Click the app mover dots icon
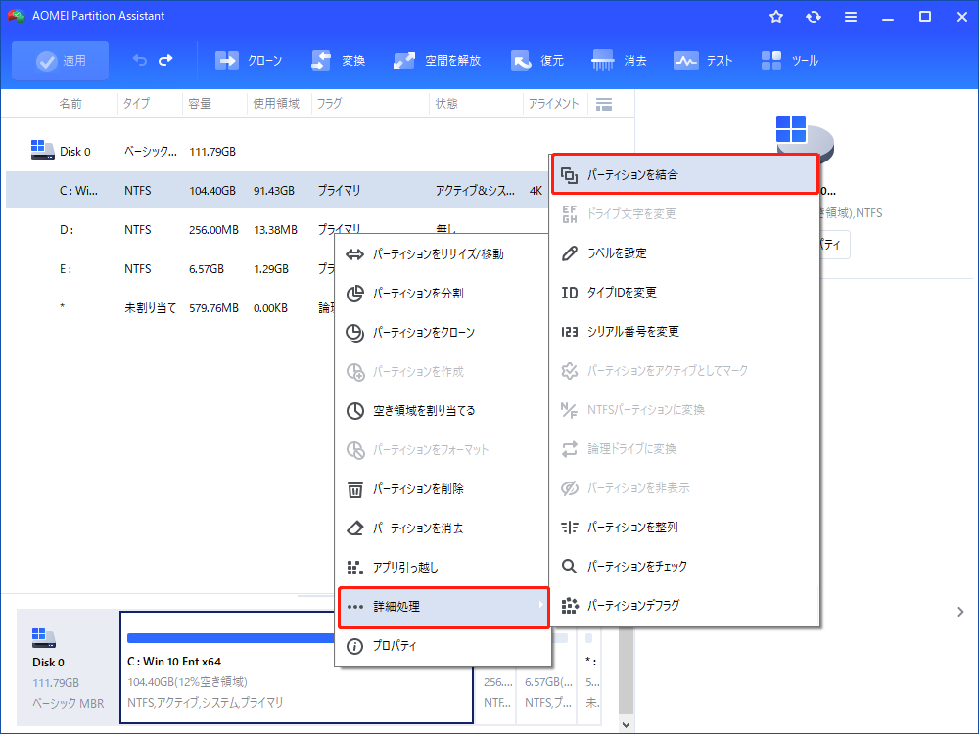The width and height of the screenshot is (979, 734). [x=354, y=568]
